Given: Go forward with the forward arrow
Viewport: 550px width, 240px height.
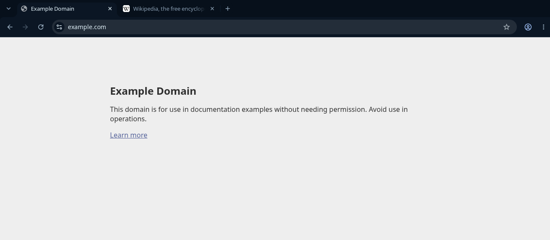Looking at the screenshot, I should (25, 27).
